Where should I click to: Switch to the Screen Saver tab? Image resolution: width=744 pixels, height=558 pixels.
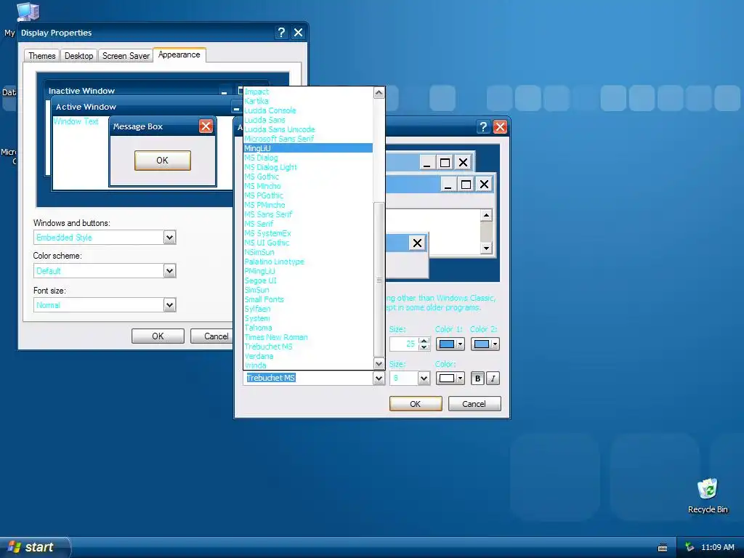(x=126, y=55)
